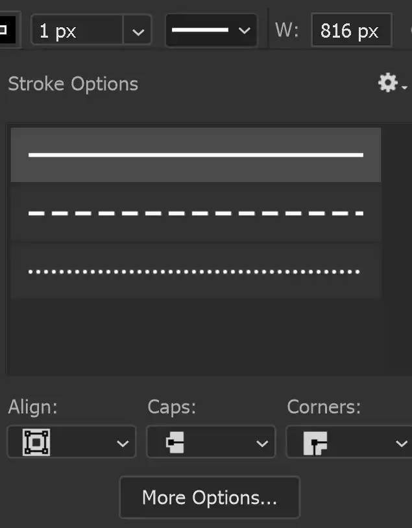Select the dashed stroke preset
412x528 pixels.
coord(195,213)
